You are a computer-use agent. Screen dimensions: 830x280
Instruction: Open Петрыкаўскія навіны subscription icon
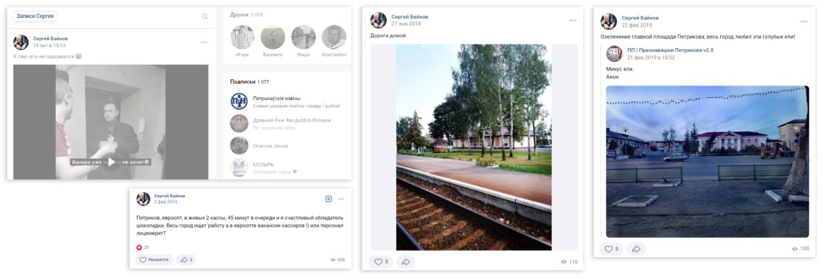[x=239, y=101]
